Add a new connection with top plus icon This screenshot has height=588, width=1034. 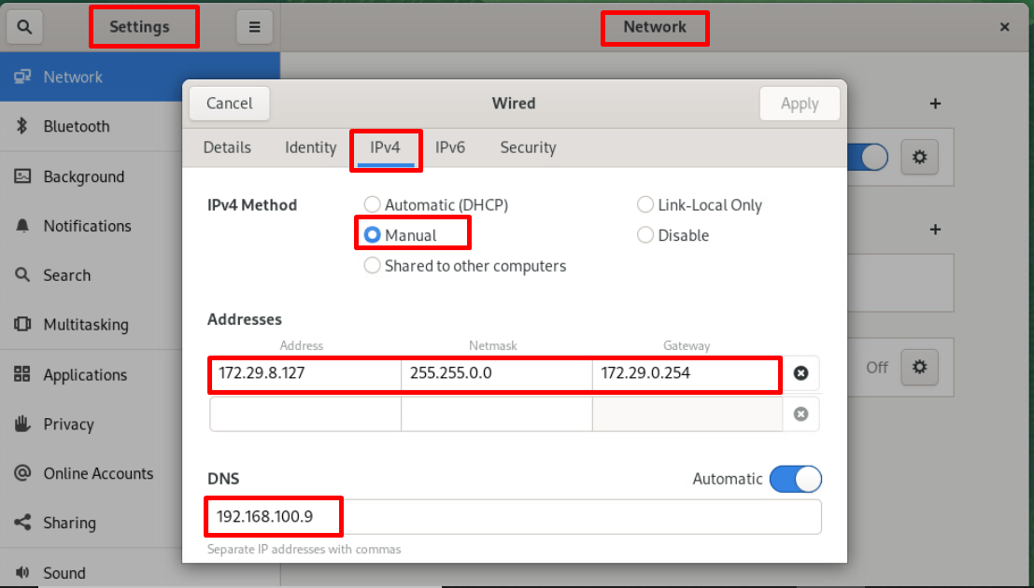tap(935, 104)
